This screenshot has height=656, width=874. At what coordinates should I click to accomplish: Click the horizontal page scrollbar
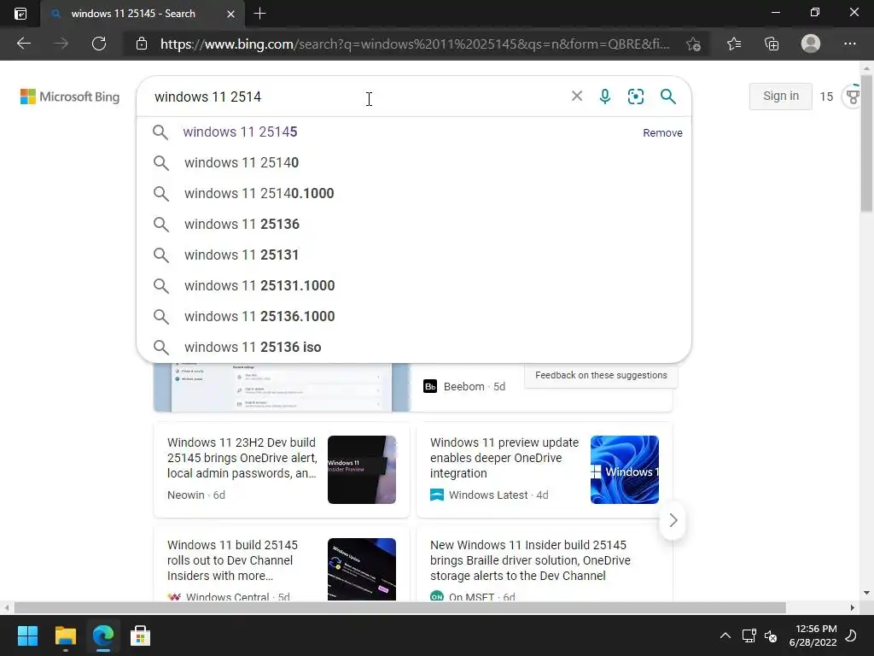pos(399,607)
